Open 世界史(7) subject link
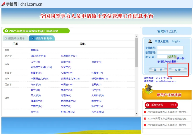 (x=96, y=85)
